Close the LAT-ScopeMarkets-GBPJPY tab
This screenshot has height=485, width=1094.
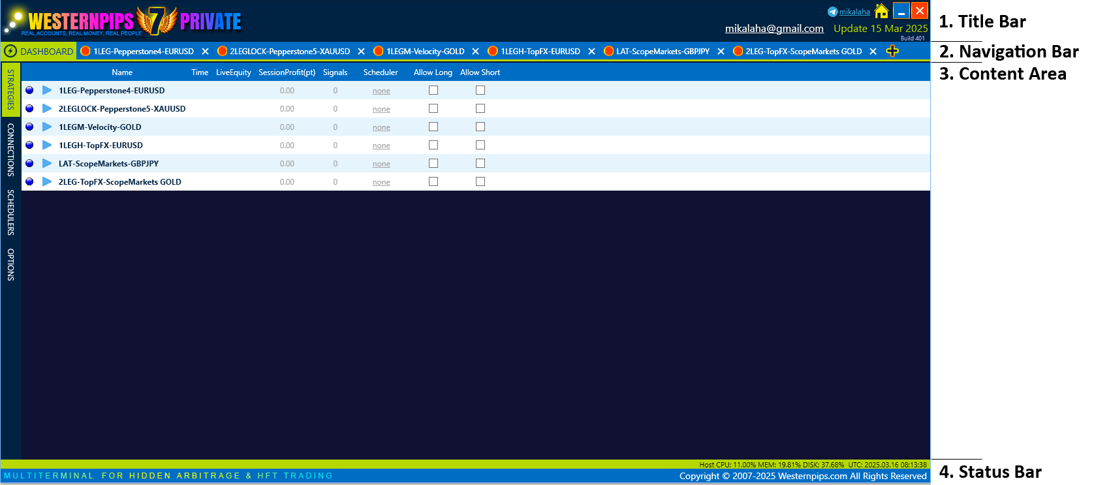[721, 51]
